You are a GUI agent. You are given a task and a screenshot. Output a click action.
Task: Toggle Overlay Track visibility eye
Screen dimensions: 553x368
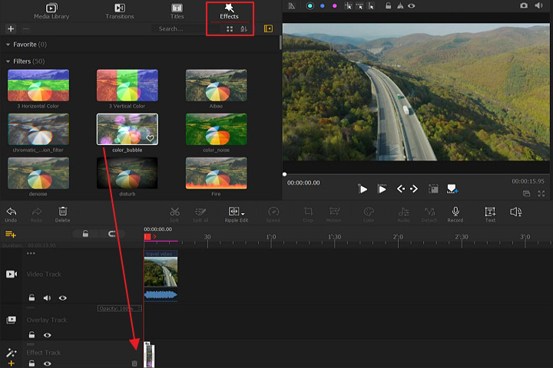coord(48,335)
